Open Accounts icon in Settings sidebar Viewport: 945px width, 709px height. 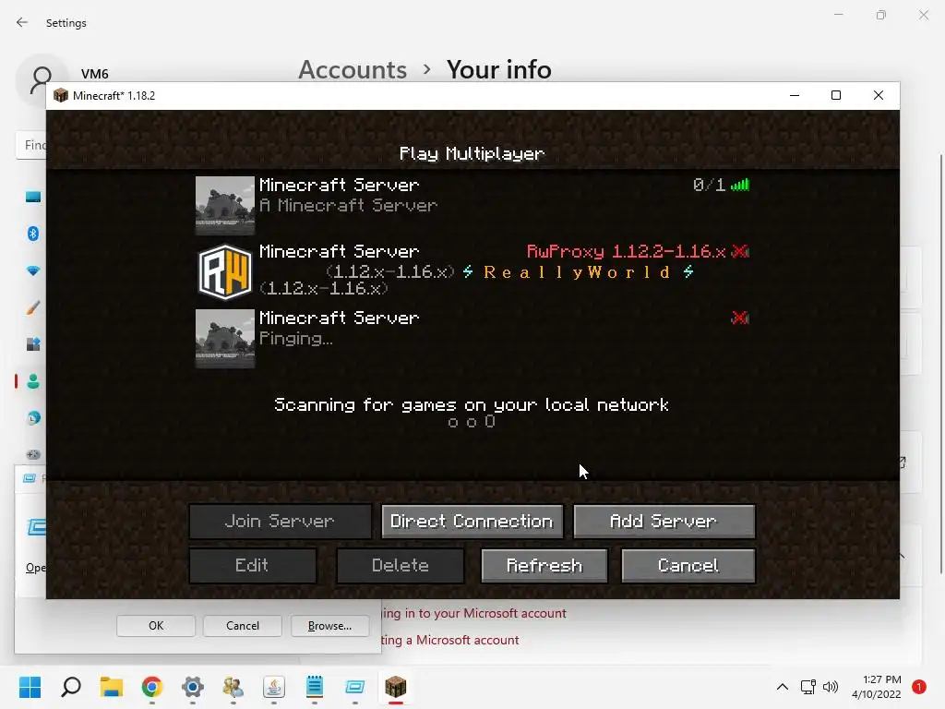[x=33, y=381]
